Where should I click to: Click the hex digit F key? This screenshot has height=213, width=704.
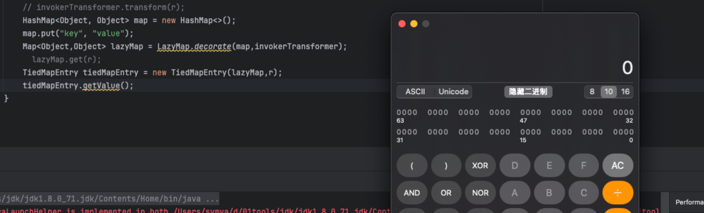tap(583, 166)
